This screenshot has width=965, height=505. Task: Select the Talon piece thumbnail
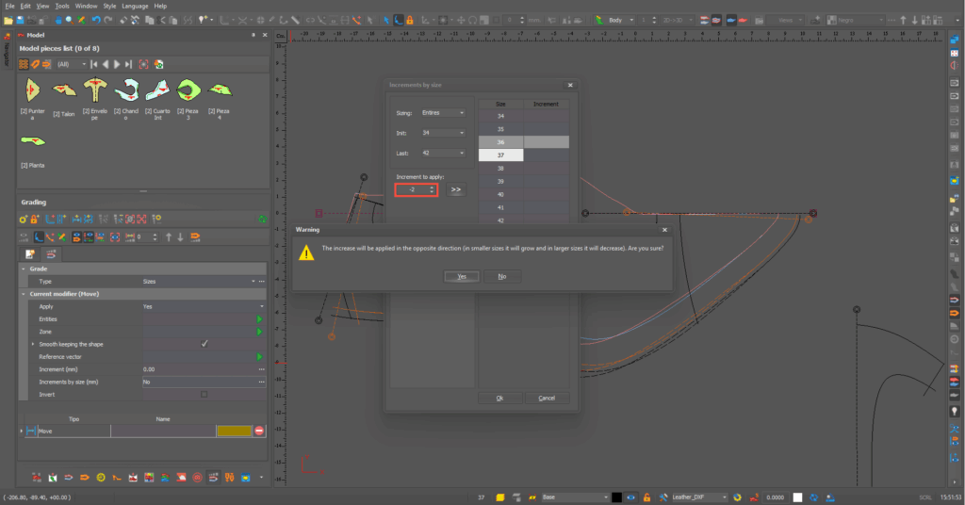pyautogui.click(x=63, y=90)
